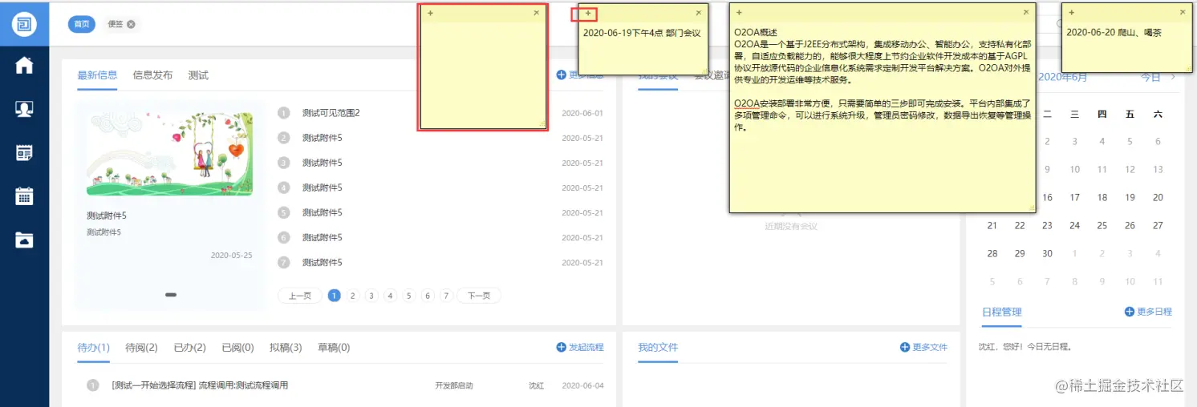Viewport: 1197px width, 407px height.
Task: Close the 部门会议 sticky note
Action: (699, 13)
